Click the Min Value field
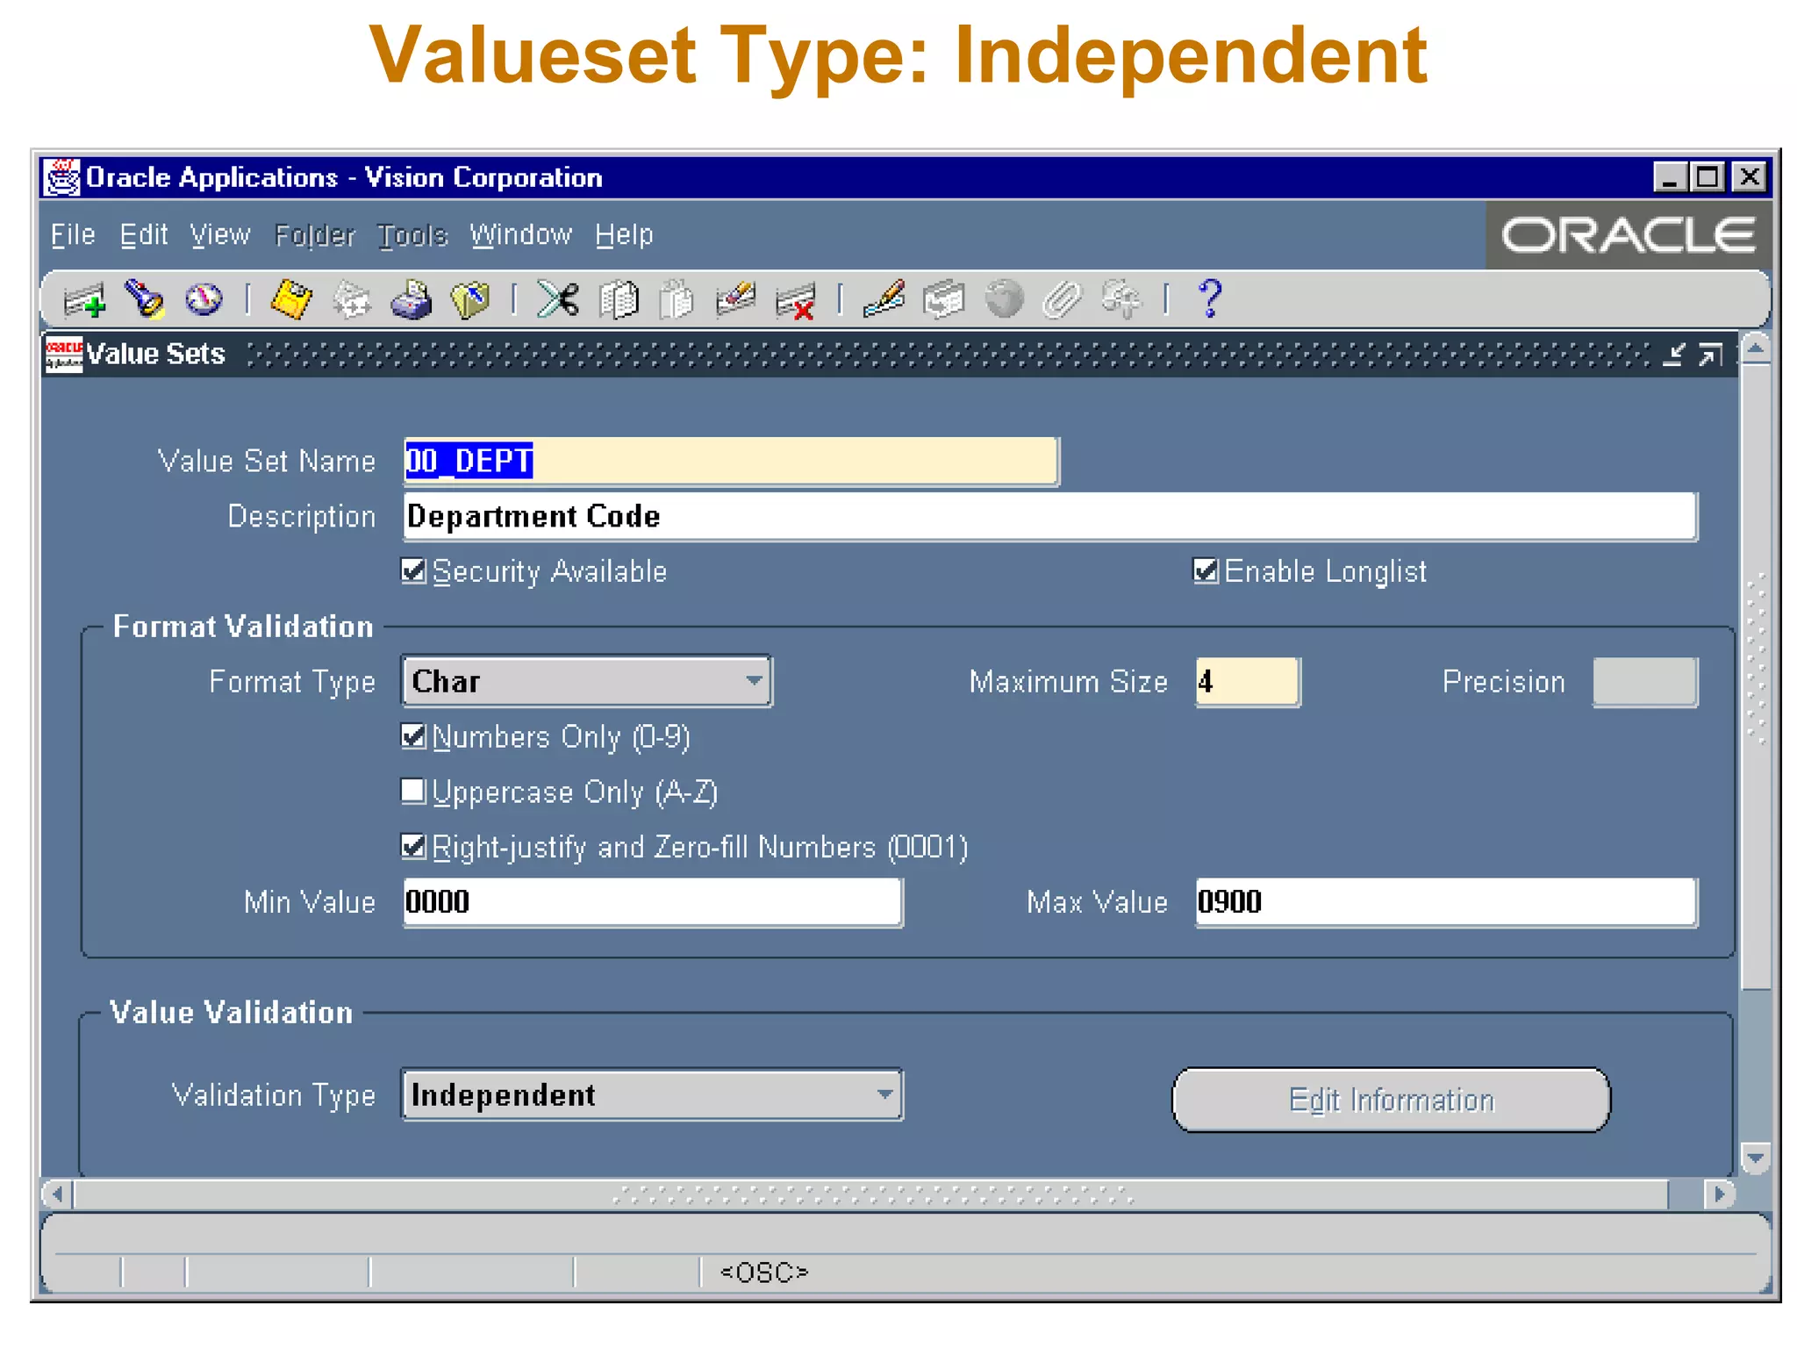This screenshot has height=1348, width=1797. tap(653, 902)
